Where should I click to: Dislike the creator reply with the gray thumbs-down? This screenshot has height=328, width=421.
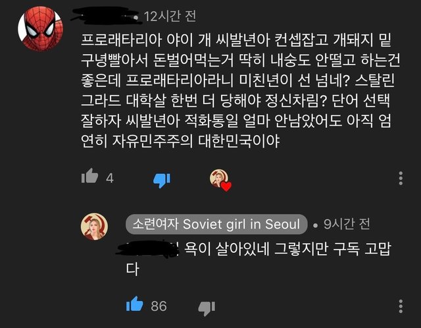[x=207, y=308]
